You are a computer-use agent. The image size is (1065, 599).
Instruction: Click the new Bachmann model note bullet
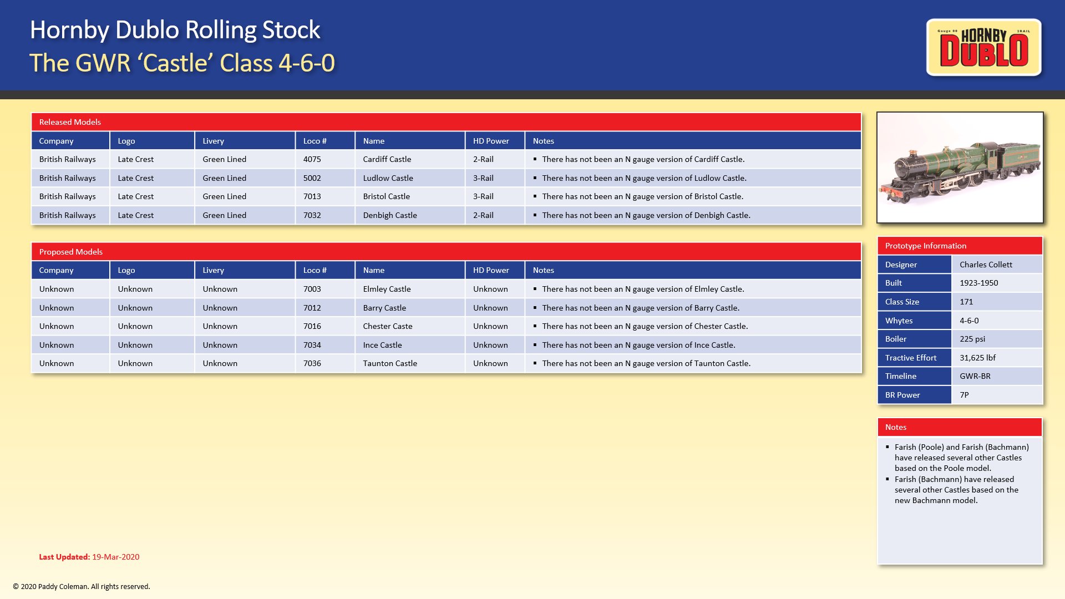pos(952,490)
